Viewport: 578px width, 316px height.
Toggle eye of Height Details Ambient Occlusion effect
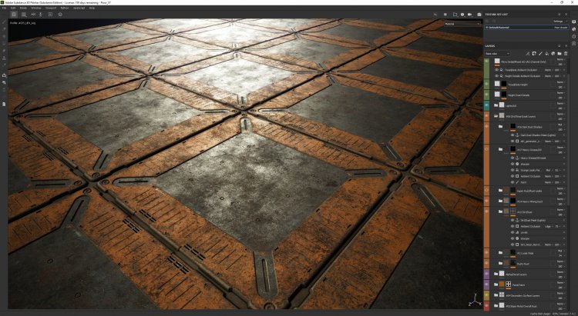(x=496, y=76)
